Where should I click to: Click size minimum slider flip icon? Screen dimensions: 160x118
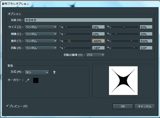(61, 27)
